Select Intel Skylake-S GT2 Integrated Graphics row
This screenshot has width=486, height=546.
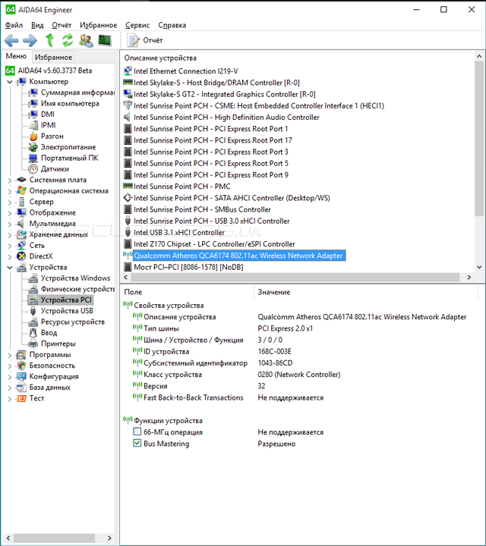[225, 94]
